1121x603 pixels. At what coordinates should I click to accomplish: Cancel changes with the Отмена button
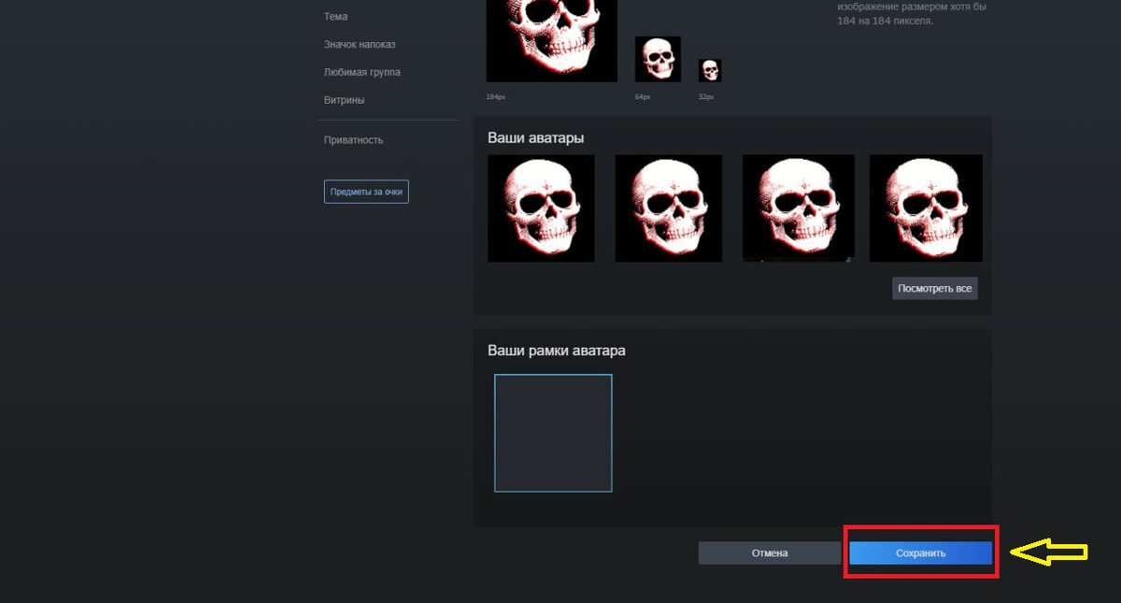(770, 553)
